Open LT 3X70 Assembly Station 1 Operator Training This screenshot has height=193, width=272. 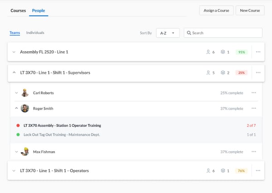62,125
